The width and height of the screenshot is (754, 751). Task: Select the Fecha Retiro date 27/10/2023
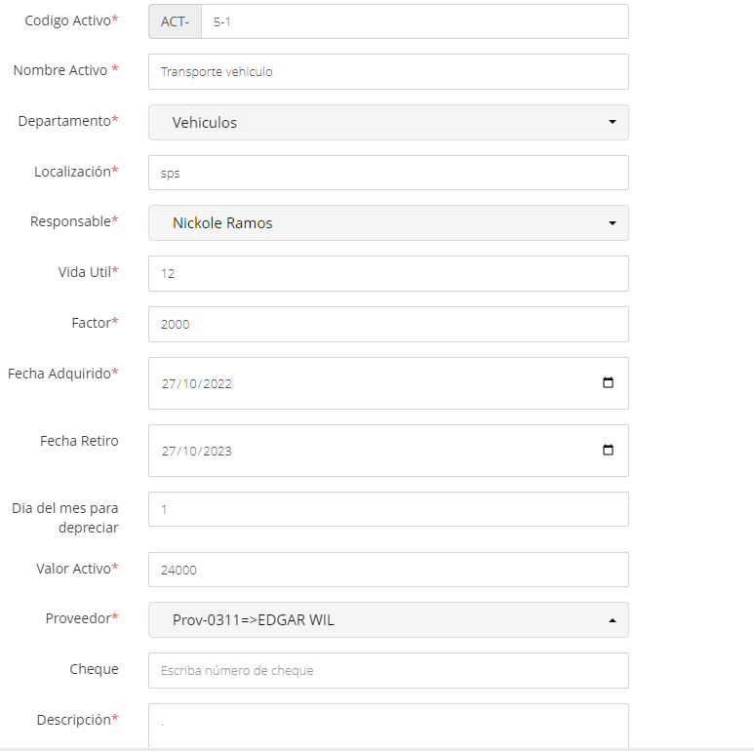[x=197, y=451]
